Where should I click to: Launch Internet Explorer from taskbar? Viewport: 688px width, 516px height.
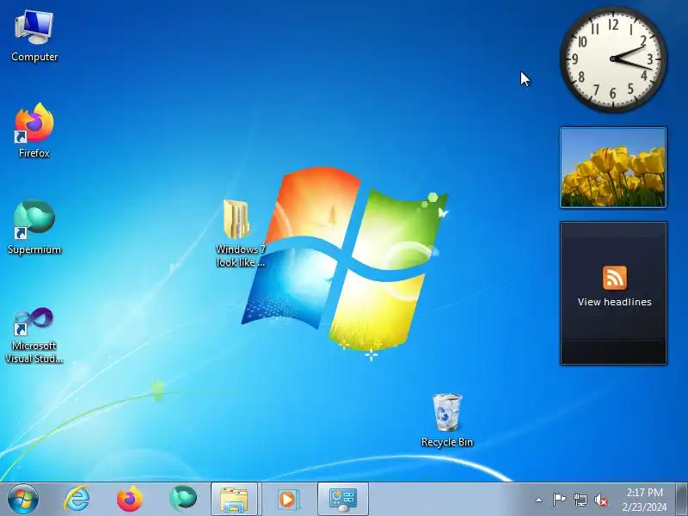point(77,499)
